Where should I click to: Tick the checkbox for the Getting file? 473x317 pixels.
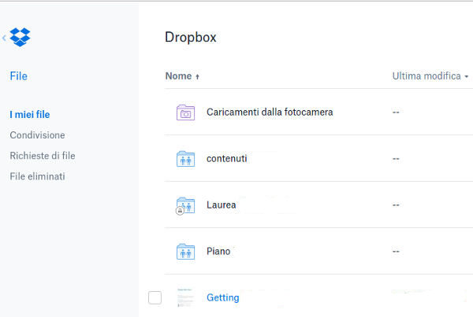coord(155,298)
